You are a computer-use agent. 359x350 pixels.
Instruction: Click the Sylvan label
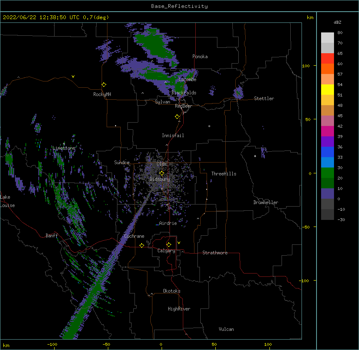pyautogui.click(x=162, y=102)
